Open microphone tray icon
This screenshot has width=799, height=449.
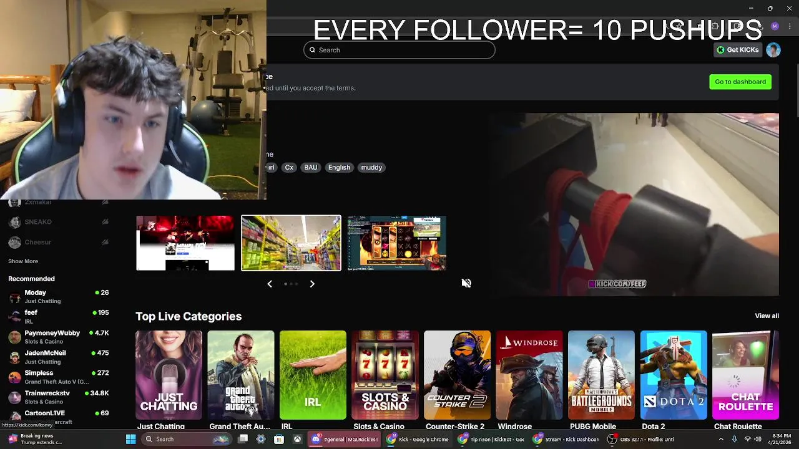pos(734,439)
